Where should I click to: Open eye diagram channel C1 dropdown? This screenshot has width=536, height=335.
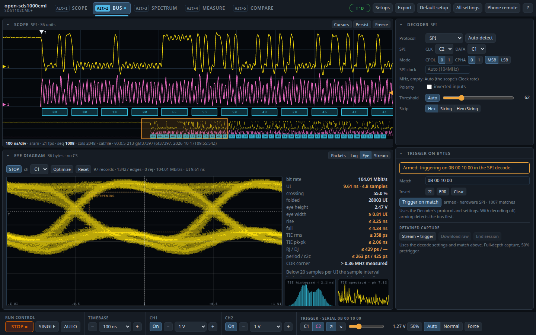[x=39, y=169]
